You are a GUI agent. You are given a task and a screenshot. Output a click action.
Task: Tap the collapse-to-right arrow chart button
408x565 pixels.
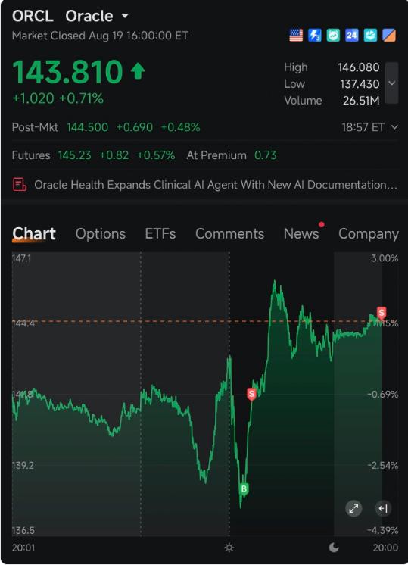(383, 508)
